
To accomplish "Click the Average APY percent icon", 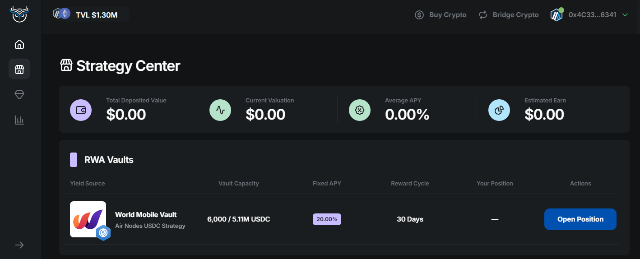I will coord(360,110).
